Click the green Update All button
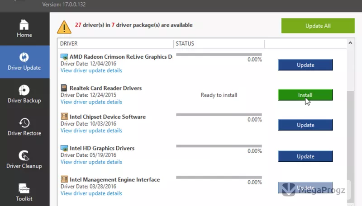362x206 pixels. pos(318,26)
